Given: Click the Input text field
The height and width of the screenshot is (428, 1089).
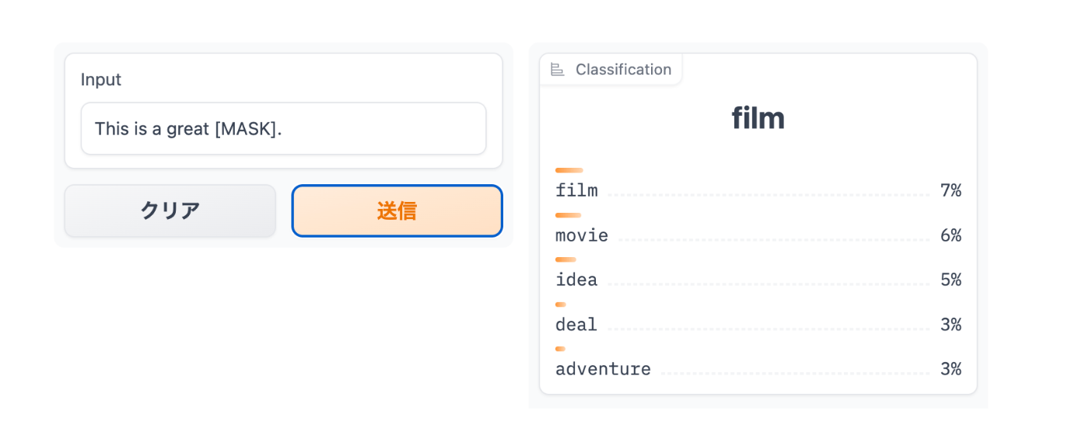Looking at the screenshot, I should pyautogui.click(x=284, y=129).
